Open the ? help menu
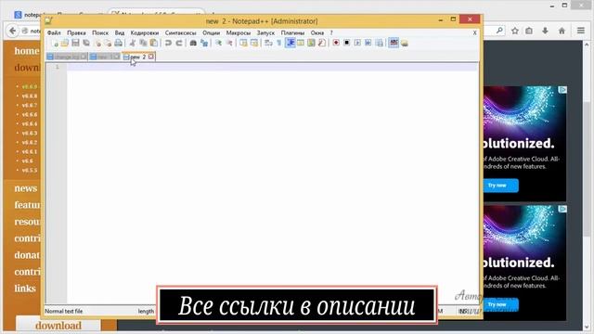 pyautogui.click(x=331, y=33)
